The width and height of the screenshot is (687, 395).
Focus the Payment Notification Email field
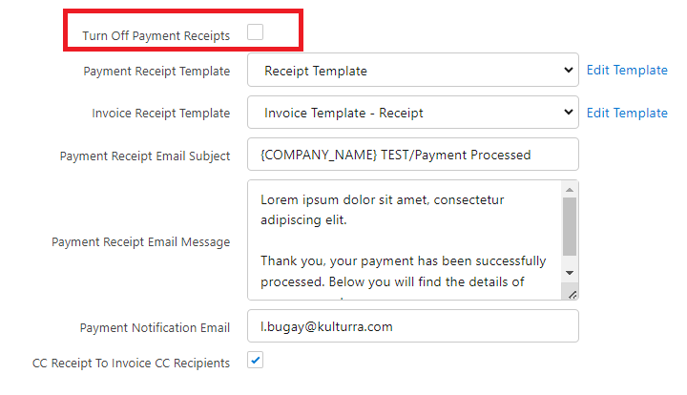click(x=412, y=326)
